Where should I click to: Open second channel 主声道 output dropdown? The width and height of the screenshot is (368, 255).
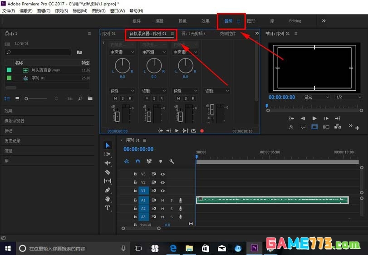tap(153, 52)
